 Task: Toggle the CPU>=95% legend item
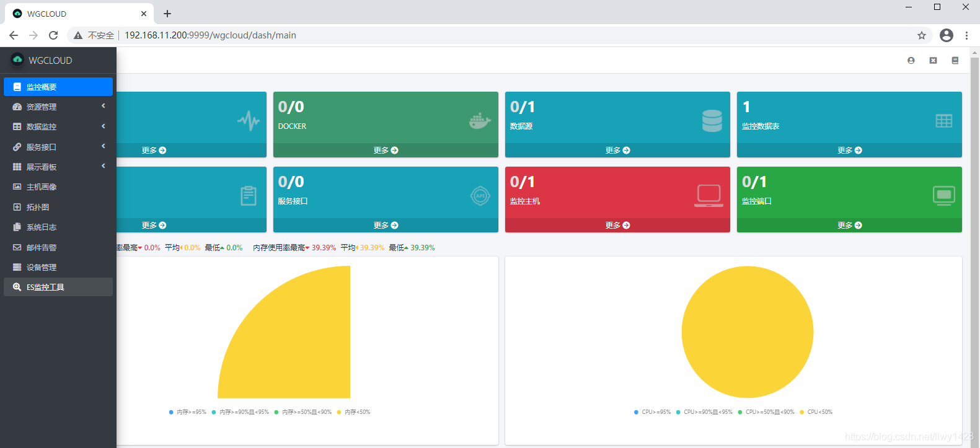652,412
